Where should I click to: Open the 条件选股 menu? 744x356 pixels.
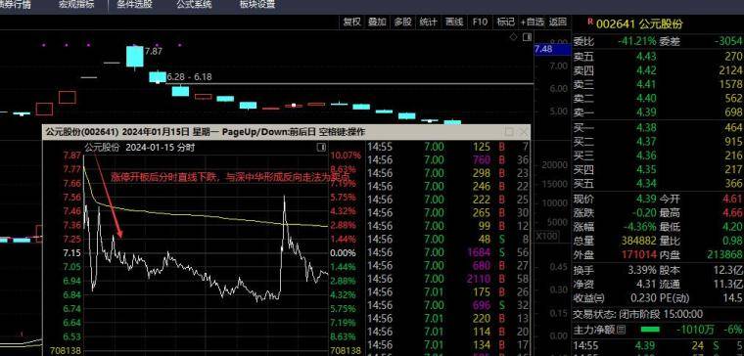(135, 5)
